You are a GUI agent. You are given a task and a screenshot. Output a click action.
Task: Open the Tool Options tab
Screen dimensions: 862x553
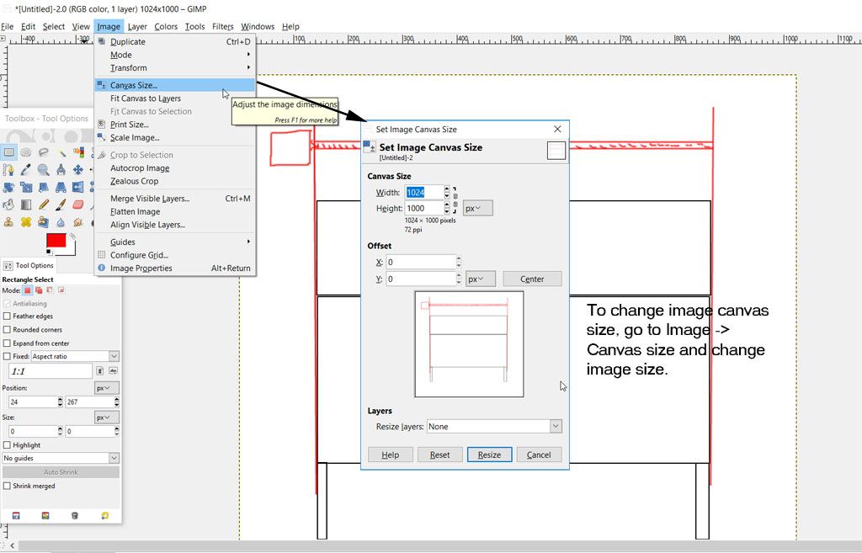[29, 265]
